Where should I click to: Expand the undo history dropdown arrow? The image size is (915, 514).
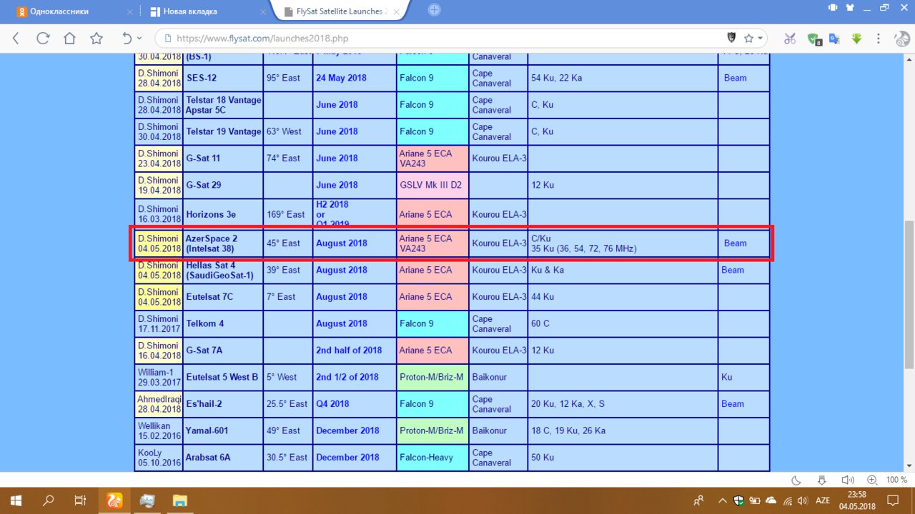[139, 39]
